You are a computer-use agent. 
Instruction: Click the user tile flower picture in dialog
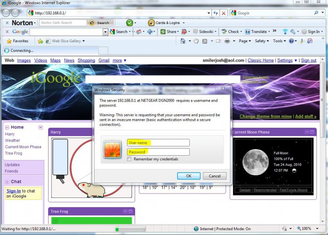coord(112,149)
